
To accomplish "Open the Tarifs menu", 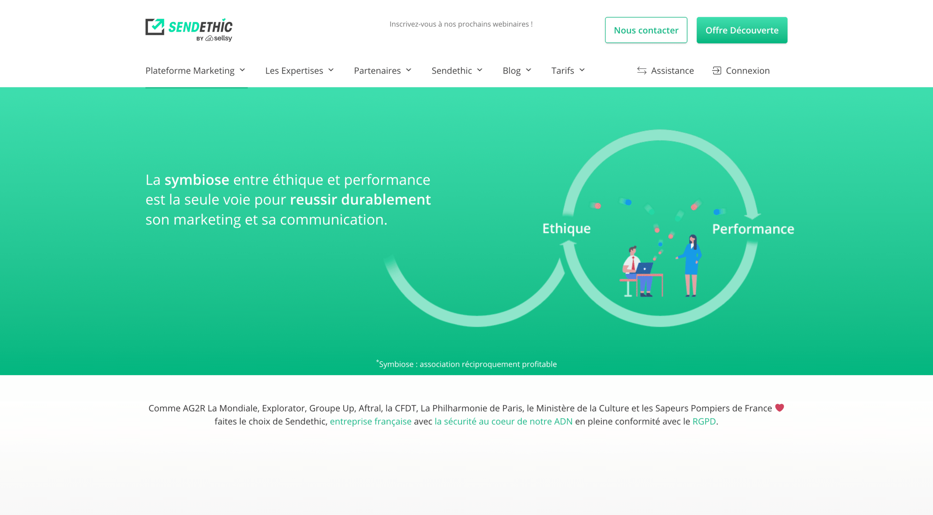I will (x=562, y=71).
